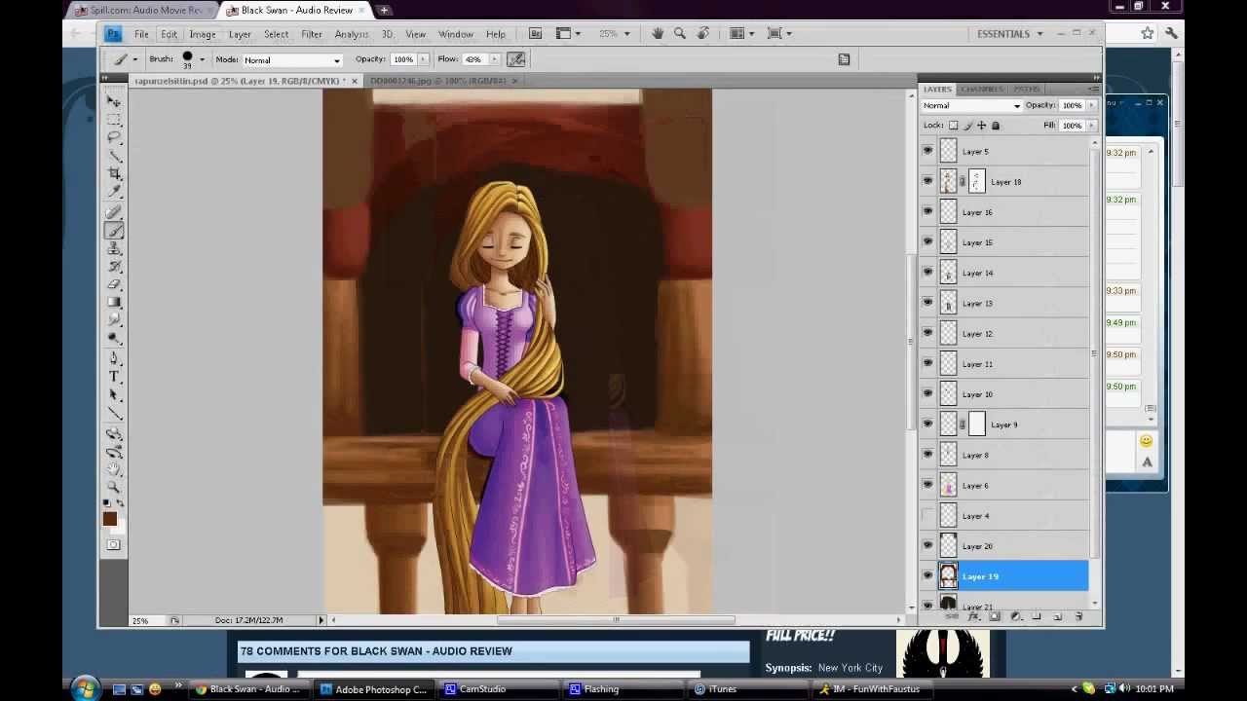Enable lock all for layer
This screenshot has height=701, width=1247.
995,126
